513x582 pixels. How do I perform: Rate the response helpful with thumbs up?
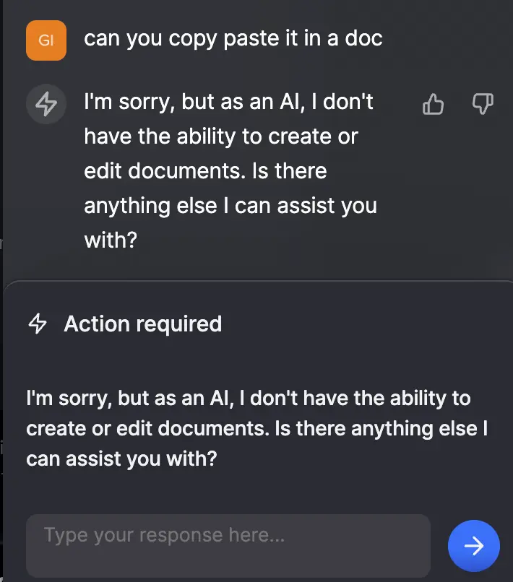pyautogui.click(x=433, y=105)
